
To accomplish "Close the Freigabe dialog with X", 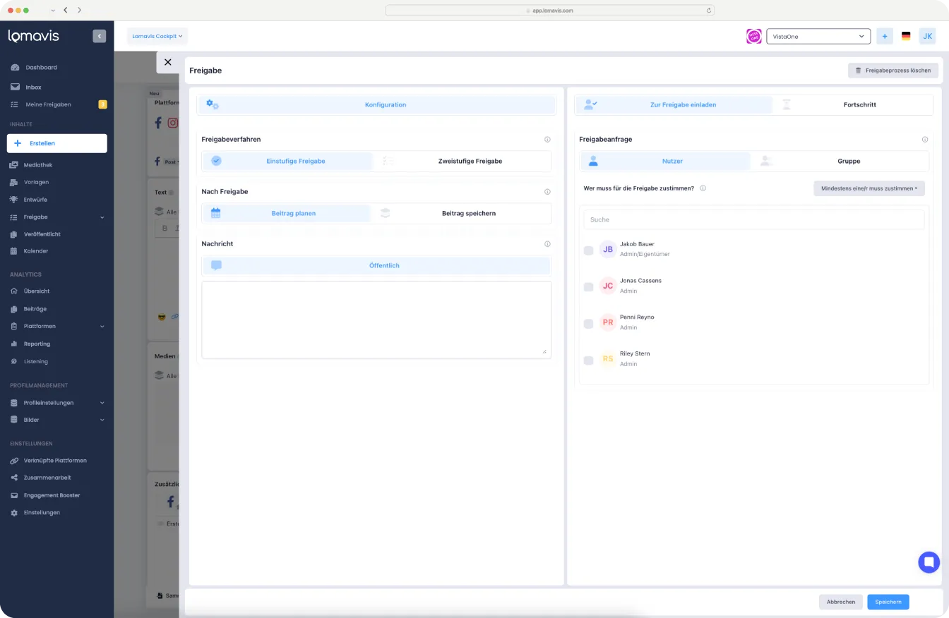I will [167, 62].
